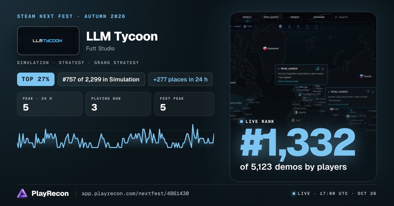Switch to the INTELLIGENCE tab
Viewport: 394px width, 206px height.
pyautogui.click(x=271, y=17)
